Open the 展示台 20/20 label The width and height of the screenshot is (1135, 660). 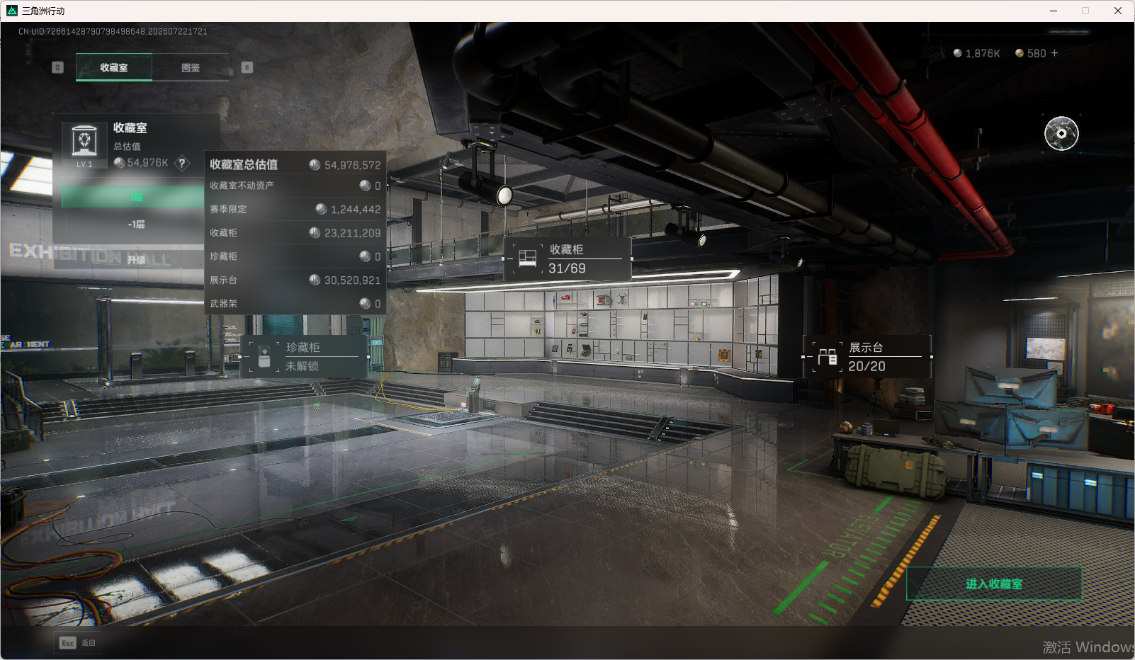coord(866,357)
